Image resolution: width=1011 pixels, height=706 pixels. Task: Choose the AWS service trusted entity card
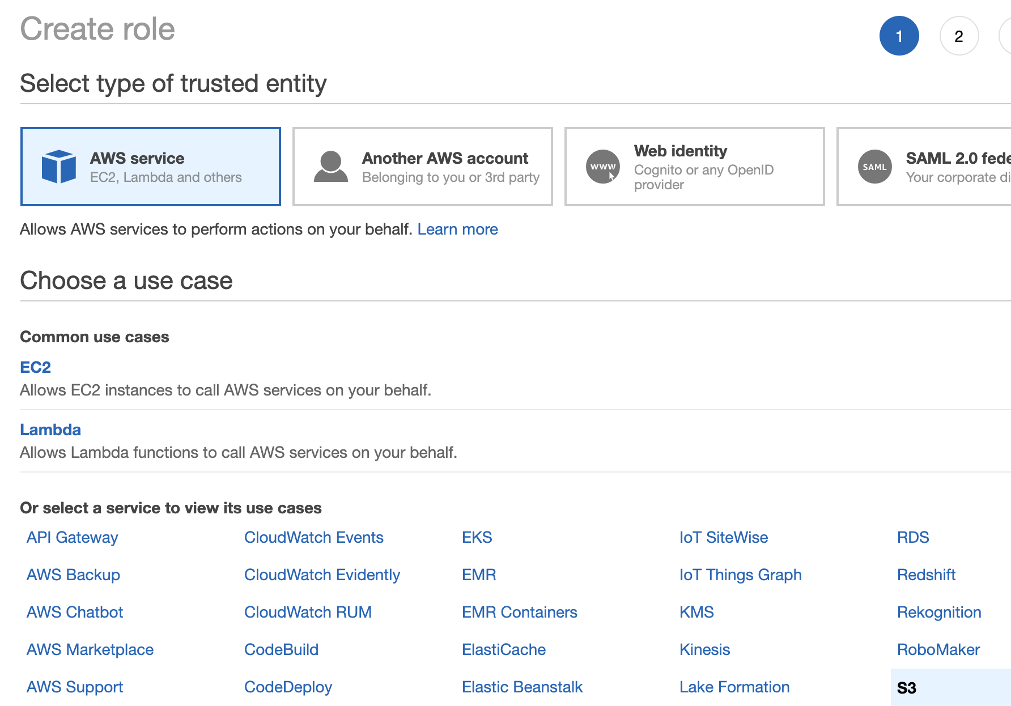151,167
